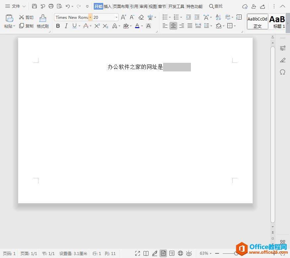Activate the Format Painter 格式刷
Viewport: 290px width, 258px height.
pyautogui.click(x=43, y=21)
